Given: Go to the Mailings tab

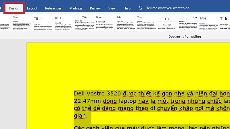Looking at the screenshot, I should pyautogui.click(x=76, y=8).
